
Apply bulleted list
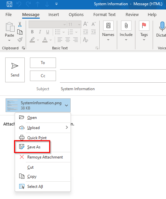58,32
